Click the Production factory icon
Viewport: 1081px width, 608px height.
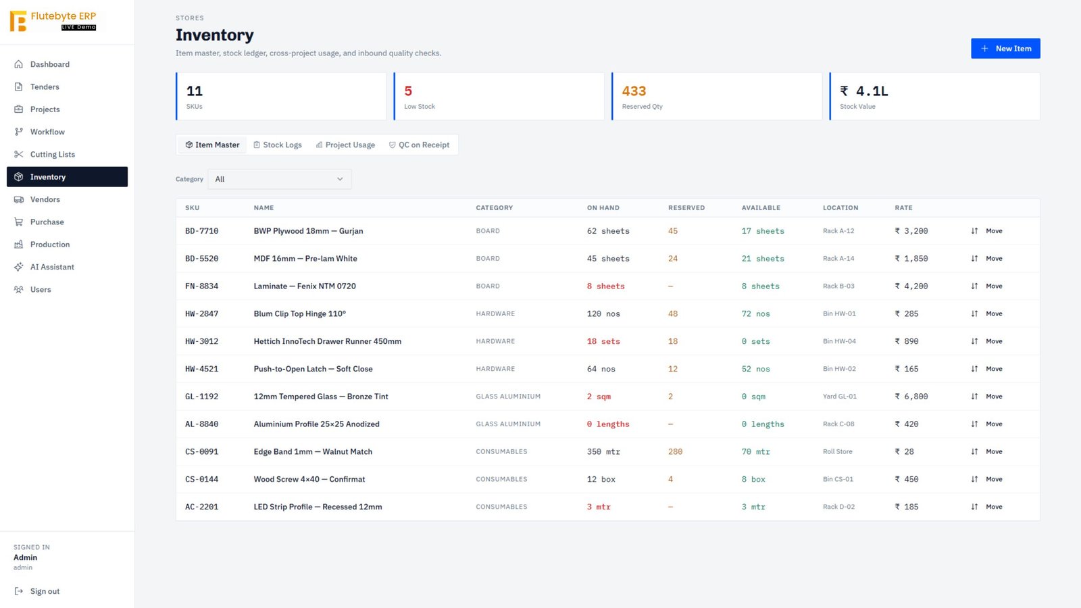pyautogui.click(x=19, y=245)
